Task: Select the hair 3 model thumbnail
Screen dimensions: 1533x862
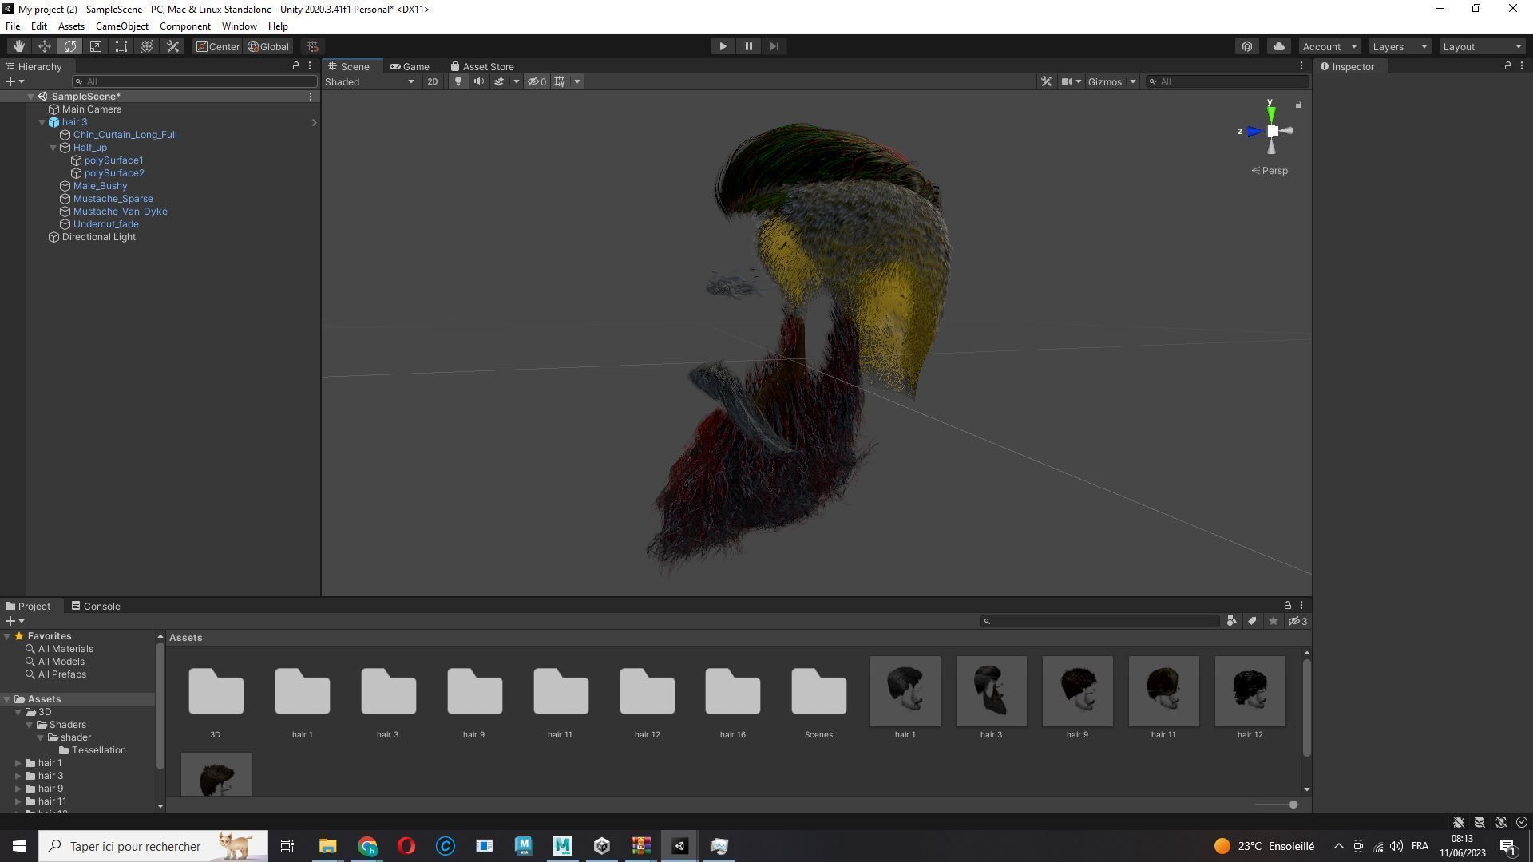Action: (x=991, y=691)
